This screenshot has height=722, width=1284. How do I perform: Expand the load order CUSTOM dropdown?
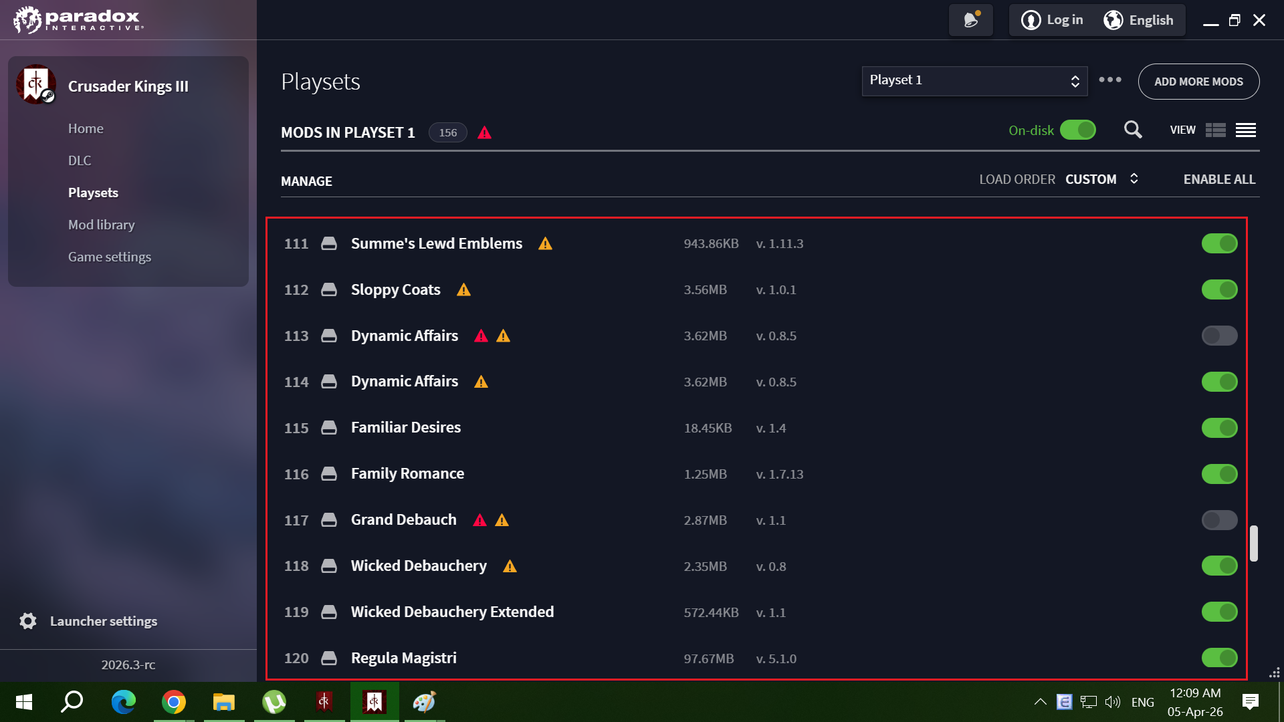(1101, 179)
